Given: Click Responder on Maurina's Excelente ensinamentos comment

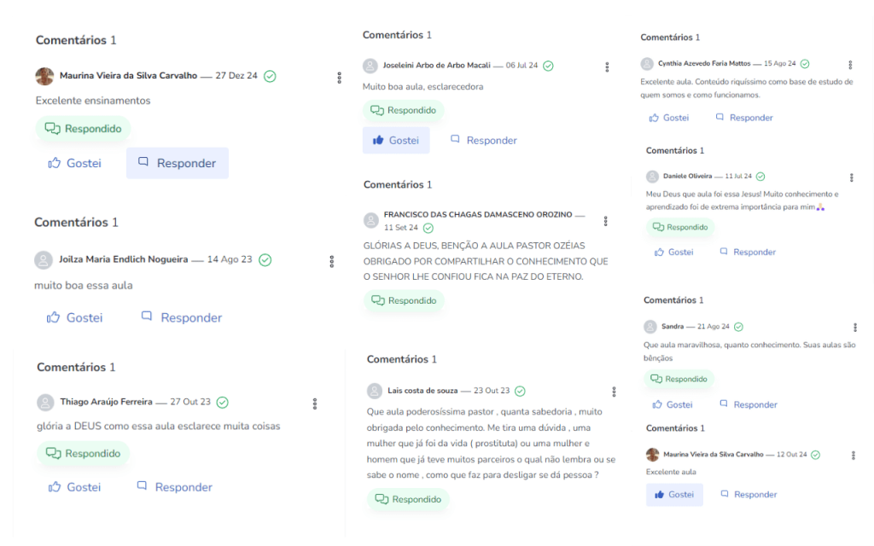Looking at the screenshot, I should [178, 163].
